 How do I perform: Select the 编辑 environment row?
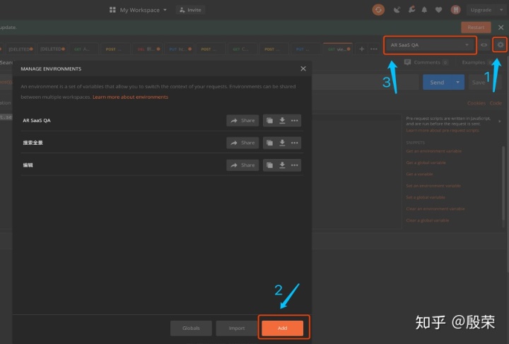(x=161, y=165)
